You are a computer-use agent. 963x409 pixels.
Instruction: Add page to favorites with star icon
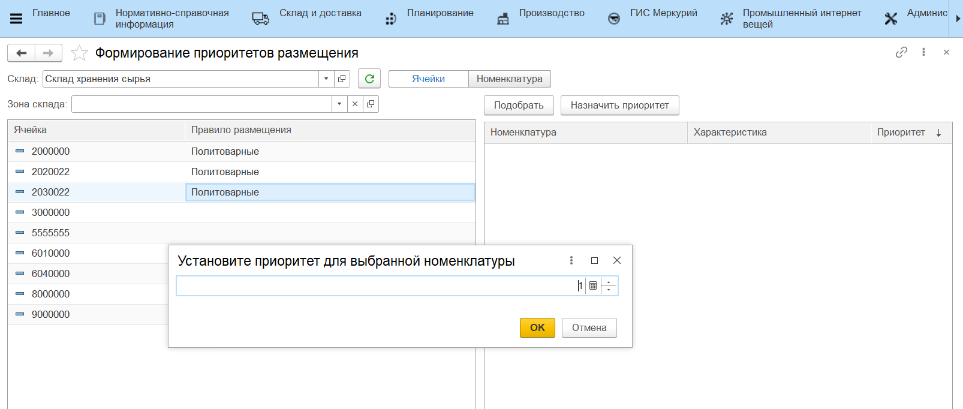[79, 53]
